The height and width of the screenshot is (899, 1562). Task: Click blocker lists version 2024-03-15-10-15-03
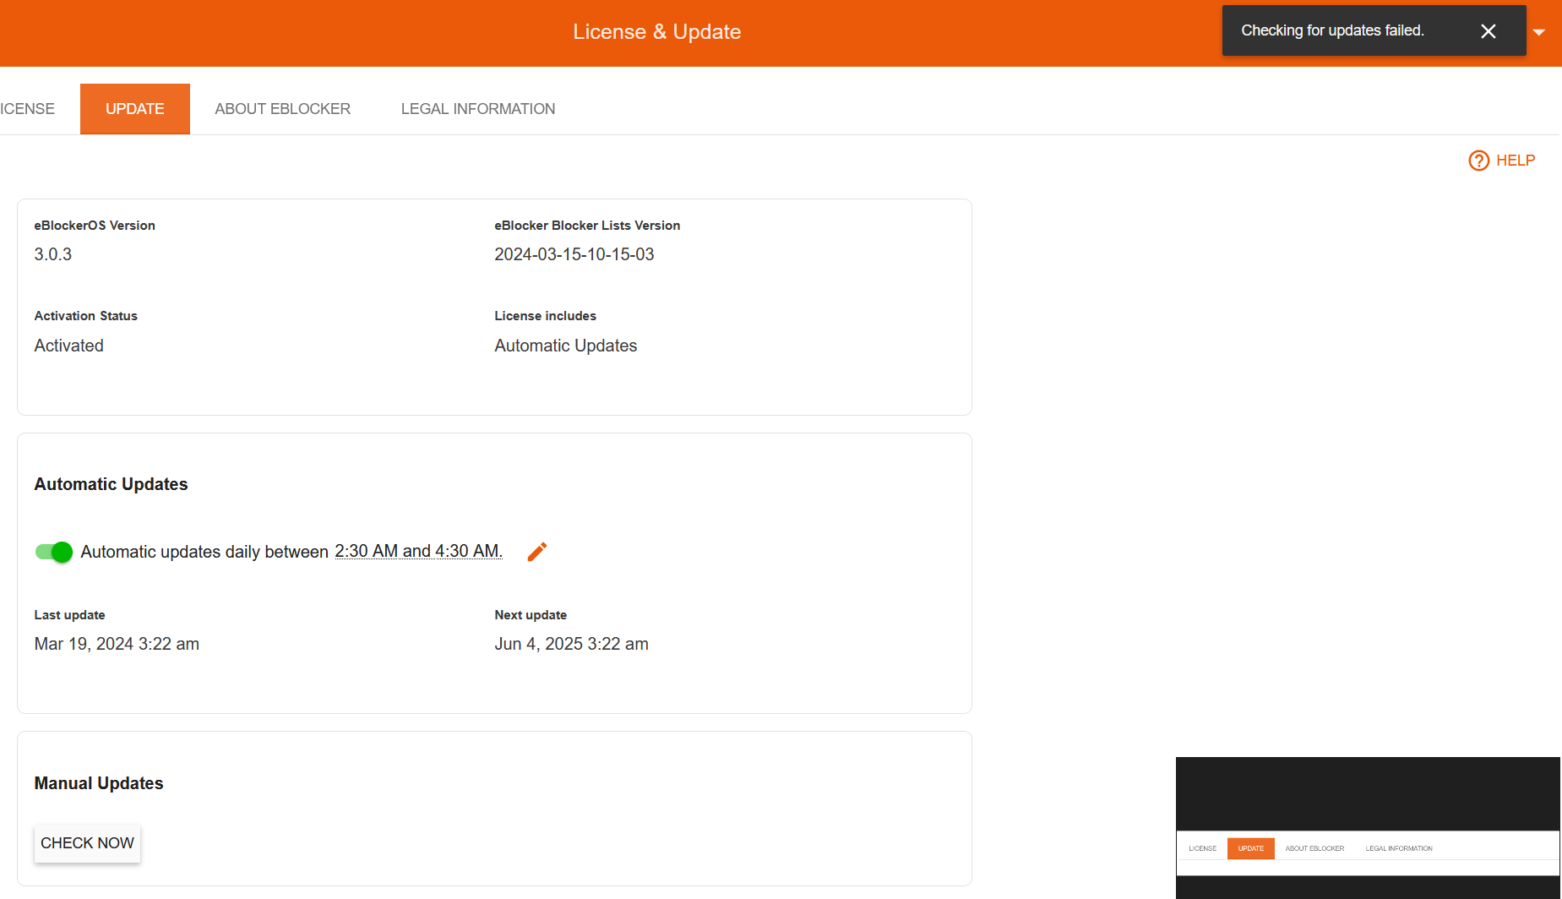pyautogui.click(x=574, y=254)
